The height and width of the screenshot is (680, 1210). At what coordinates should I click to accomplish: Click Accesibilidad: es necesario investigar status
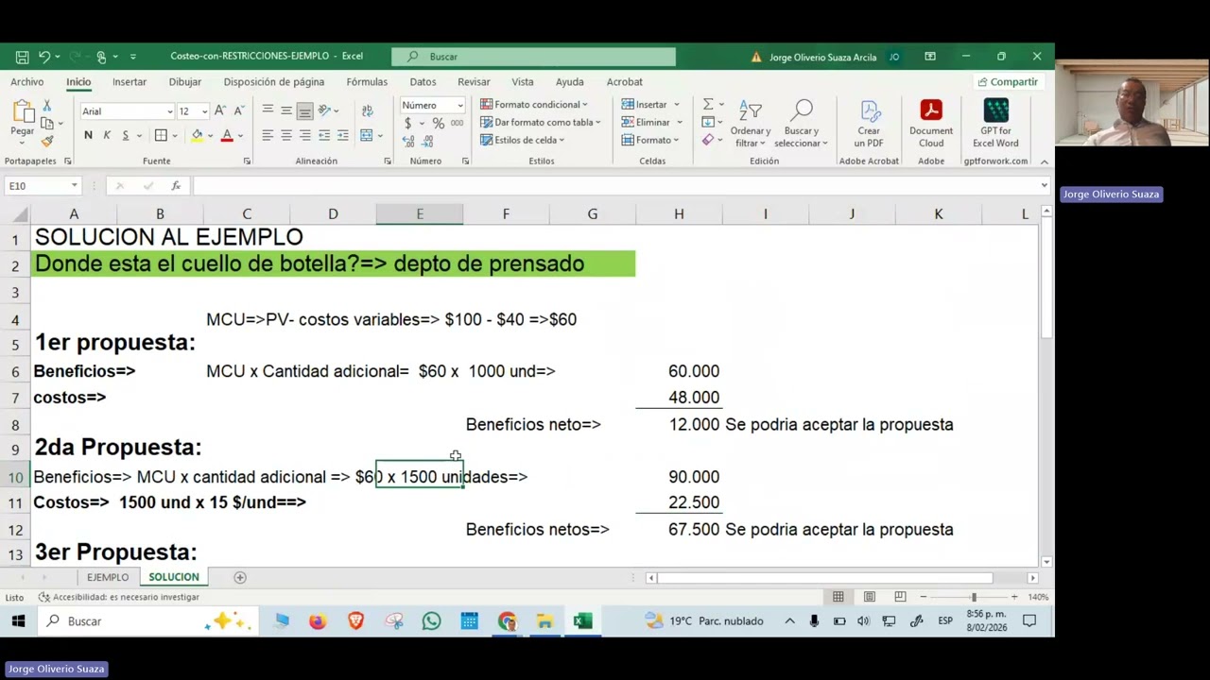[x=119, y=597]
